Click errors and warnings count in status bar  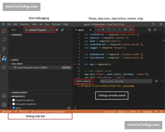24,112
